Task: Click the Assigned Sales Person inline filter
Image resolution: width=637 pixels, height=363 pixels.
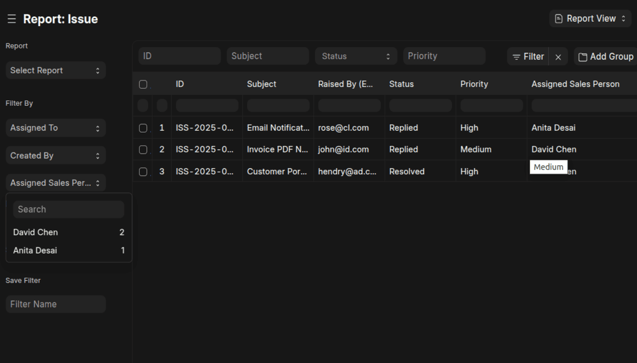Action: pyautogui.click(x=584, y=106)
